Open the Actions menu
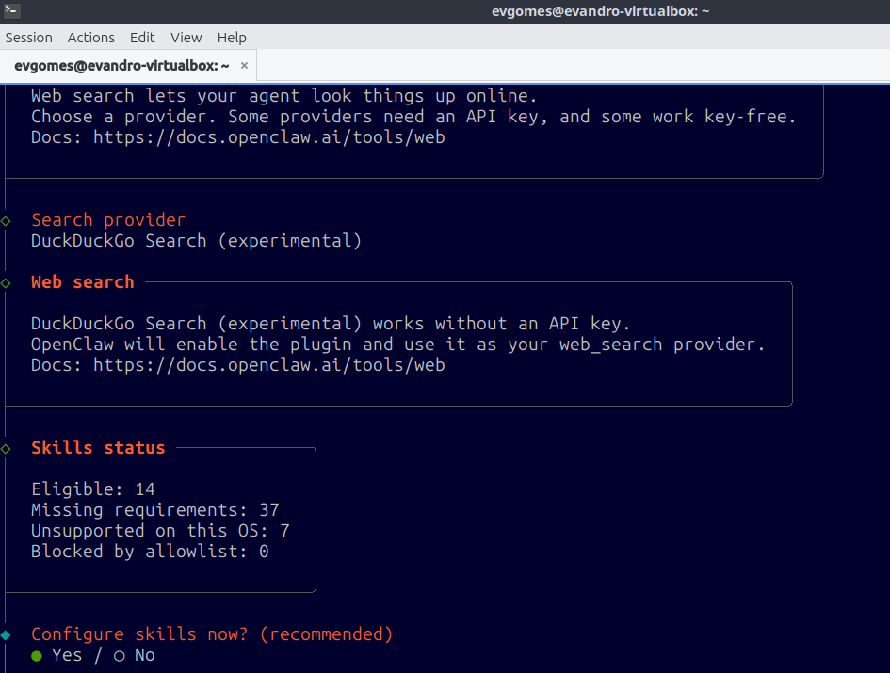 click(x=90, y=38)
